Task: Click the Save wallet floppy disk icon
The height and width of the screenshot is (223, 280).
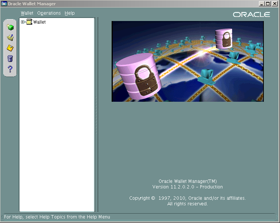Action: (x=10, y=48)
